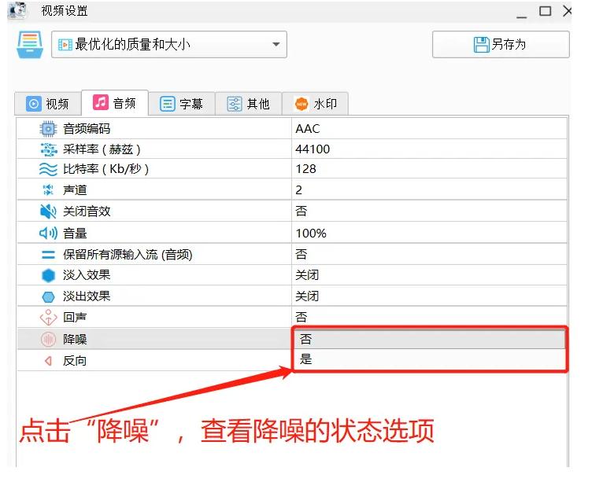603x482 pixels.
Task: Click the 回声 echo icon
Action: 48,318
